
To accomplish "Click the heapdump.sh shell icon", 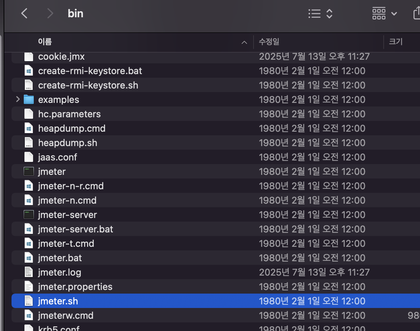I will click(x=29, y=143).
